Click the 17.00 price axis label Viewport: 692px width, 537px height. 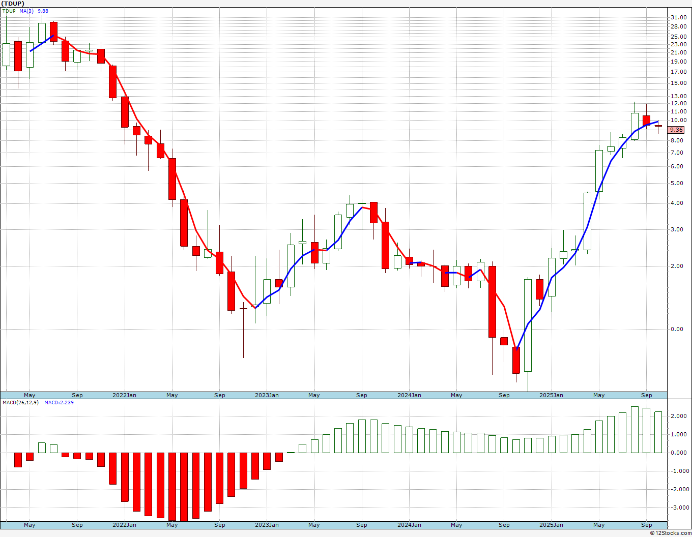tap(679, 72)
